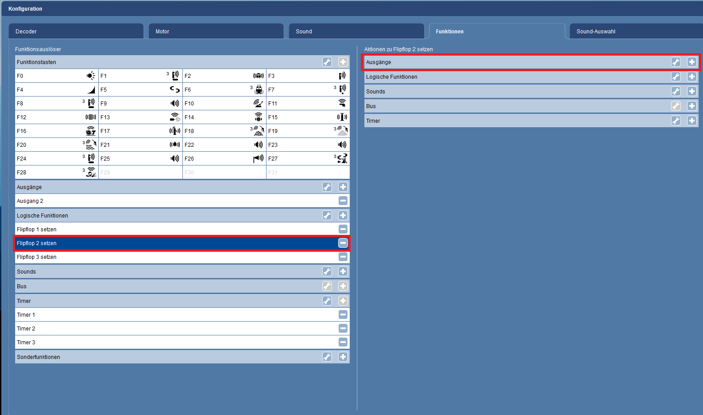This screenshot has width=703, height=415.
Task: Remove Ausgang 2 using its minus button
Action: tap(343, 201)
